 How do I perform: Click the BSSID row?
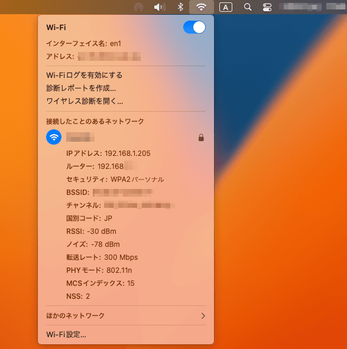click(109, 193)
